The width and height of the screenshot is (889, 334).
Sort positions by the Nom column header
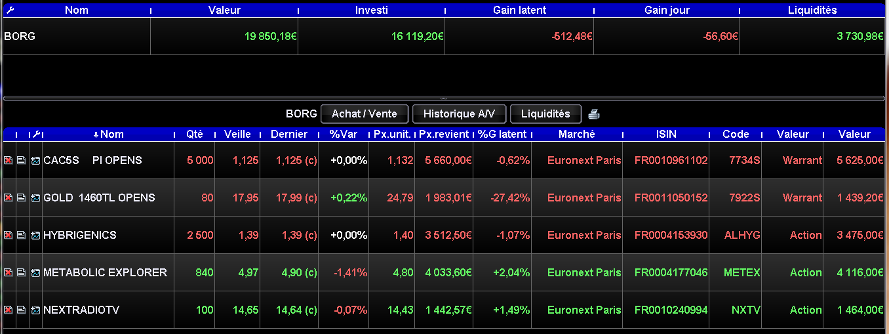coord(109,135)
